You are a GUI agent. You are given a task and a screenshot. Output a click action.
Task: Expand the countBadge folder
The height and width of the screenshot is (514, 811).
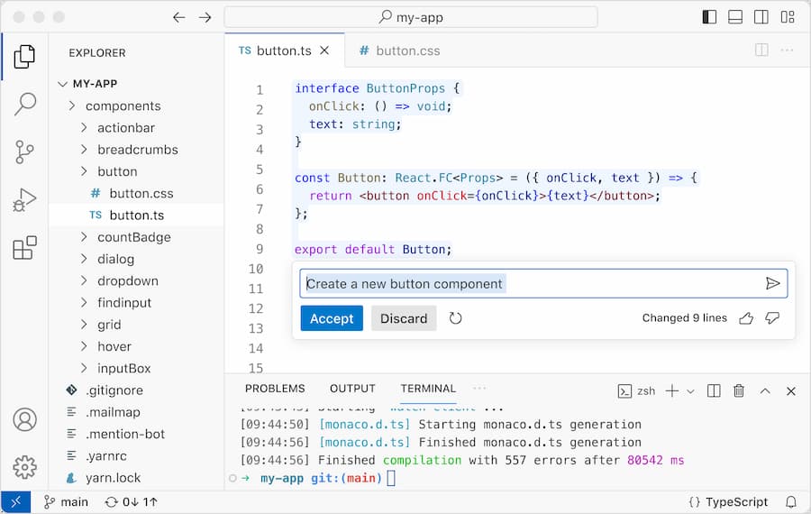[84, 237]
